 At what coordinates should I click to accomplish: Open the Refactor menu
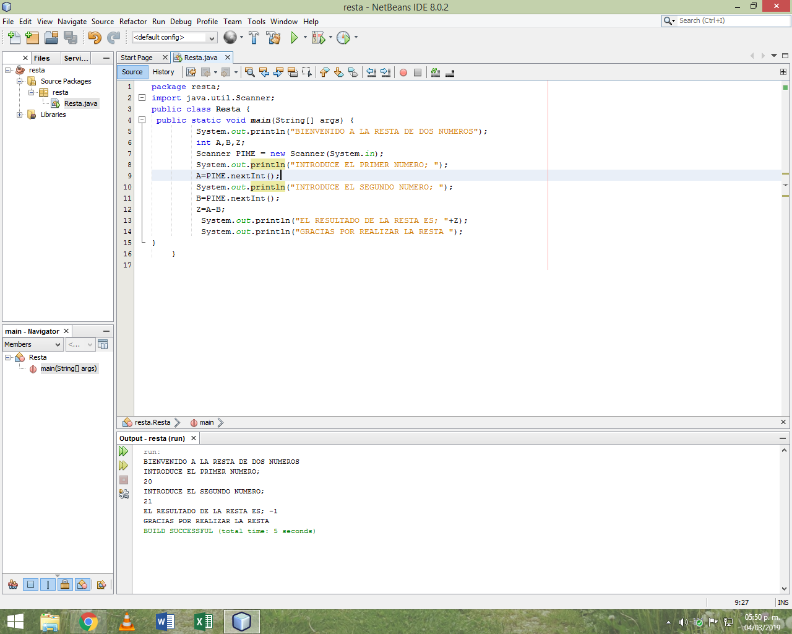coord(132,21)
